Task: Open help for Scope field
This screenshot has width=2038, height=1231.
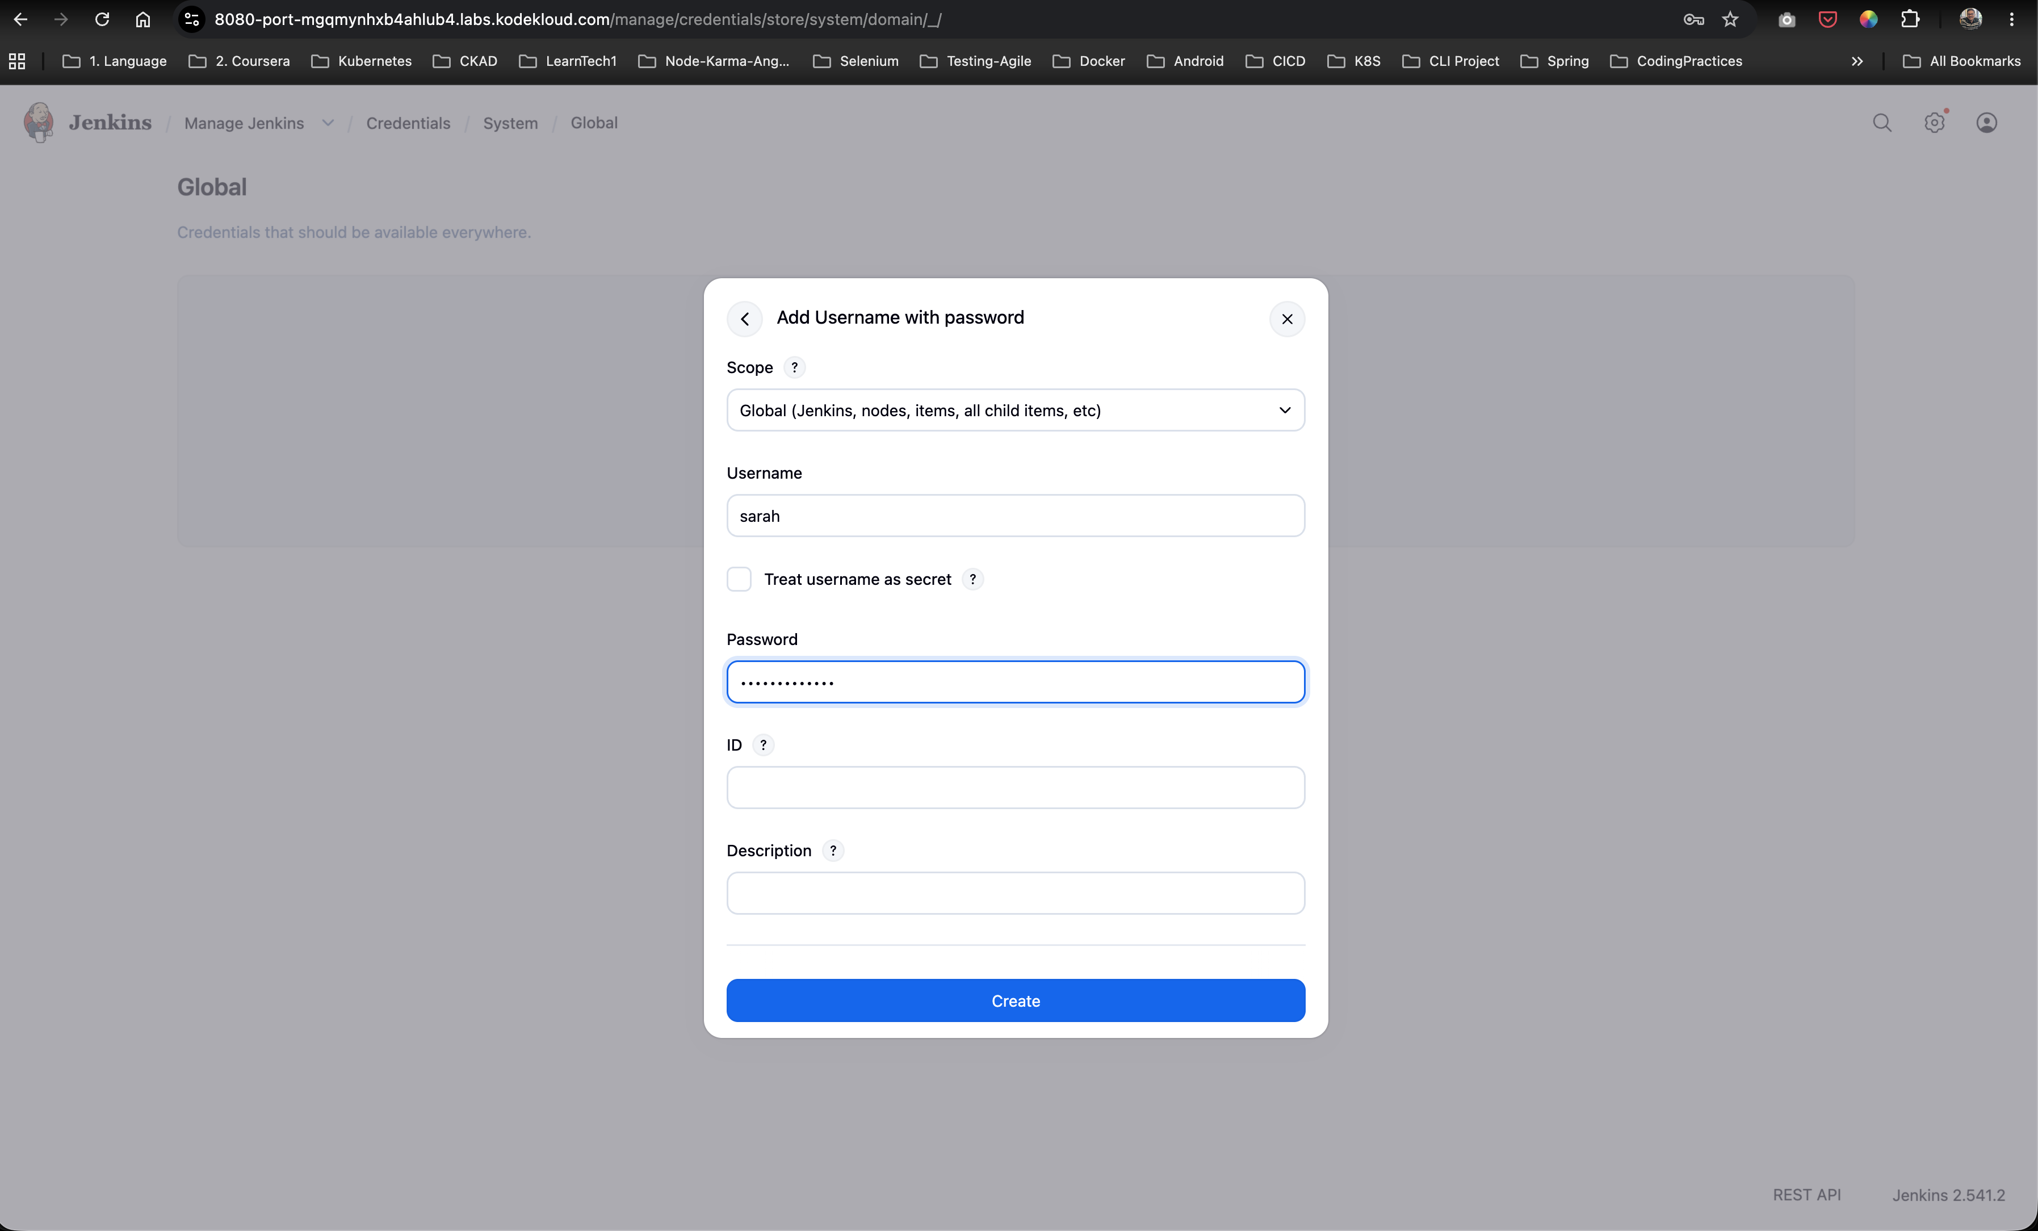Action: pos(794,367)
